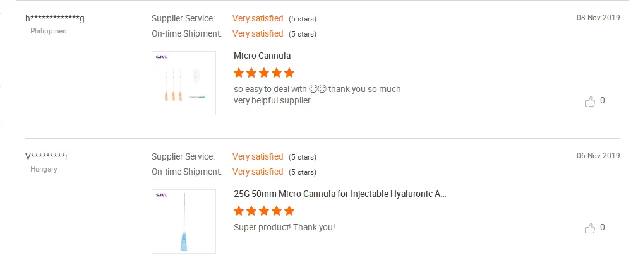Screen dimensions: 638x263
Task: Click 'Very satisfied' On-time Shipment rating from Hungary reviewer
Action: tap(258, 172)
